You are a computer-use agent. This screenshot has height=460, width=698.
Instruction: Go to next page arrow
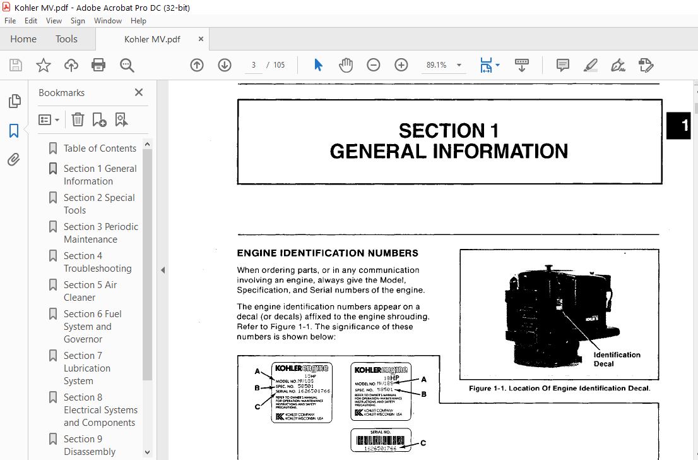[225, 65]
